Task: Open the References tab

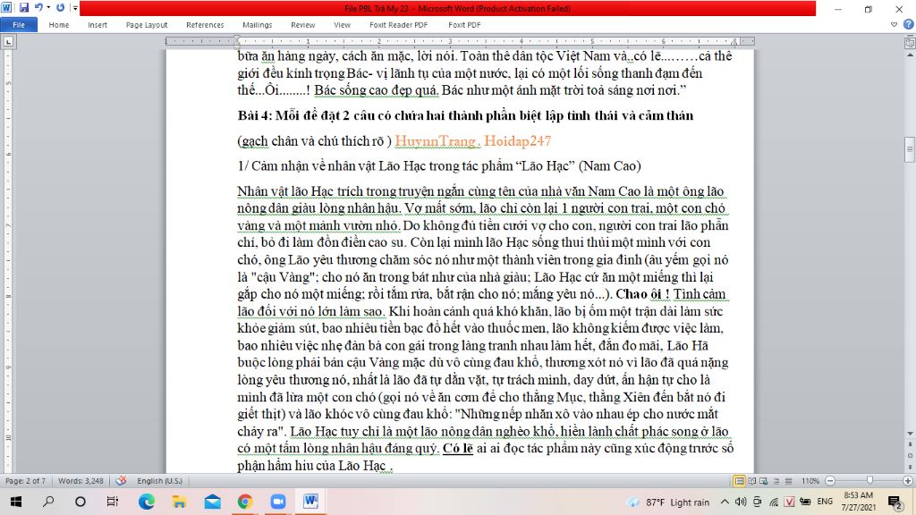Action: [x=205, y=25]
